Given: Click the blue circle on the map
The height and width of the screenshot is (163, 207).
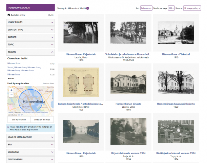Looking at the screenshot, I should [30, 100].
